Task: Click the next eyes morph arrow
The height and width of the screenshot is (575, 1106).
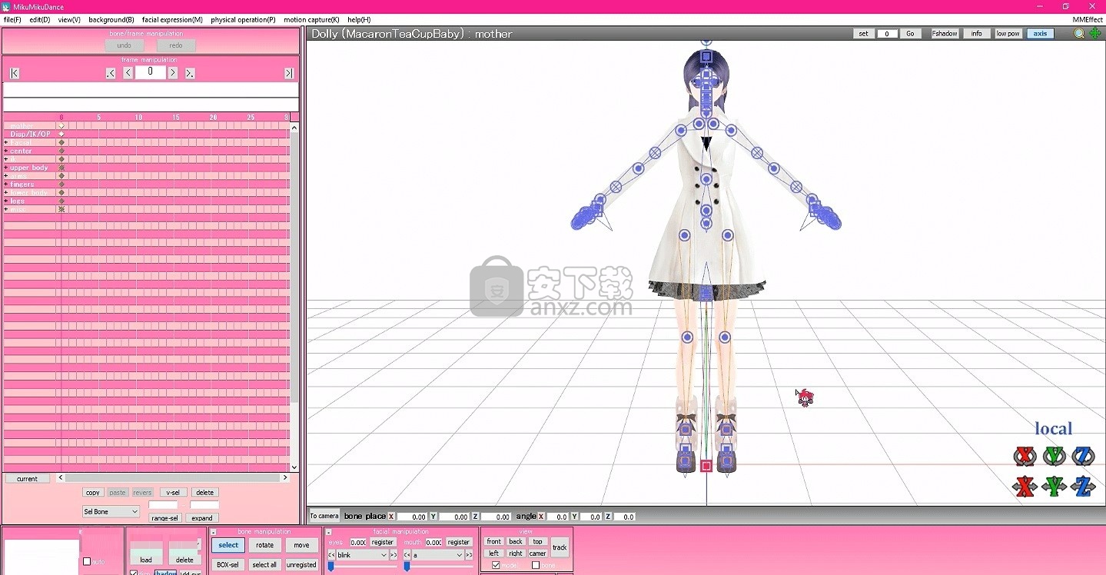Action: pyautogui.click(x=394, y=555)
